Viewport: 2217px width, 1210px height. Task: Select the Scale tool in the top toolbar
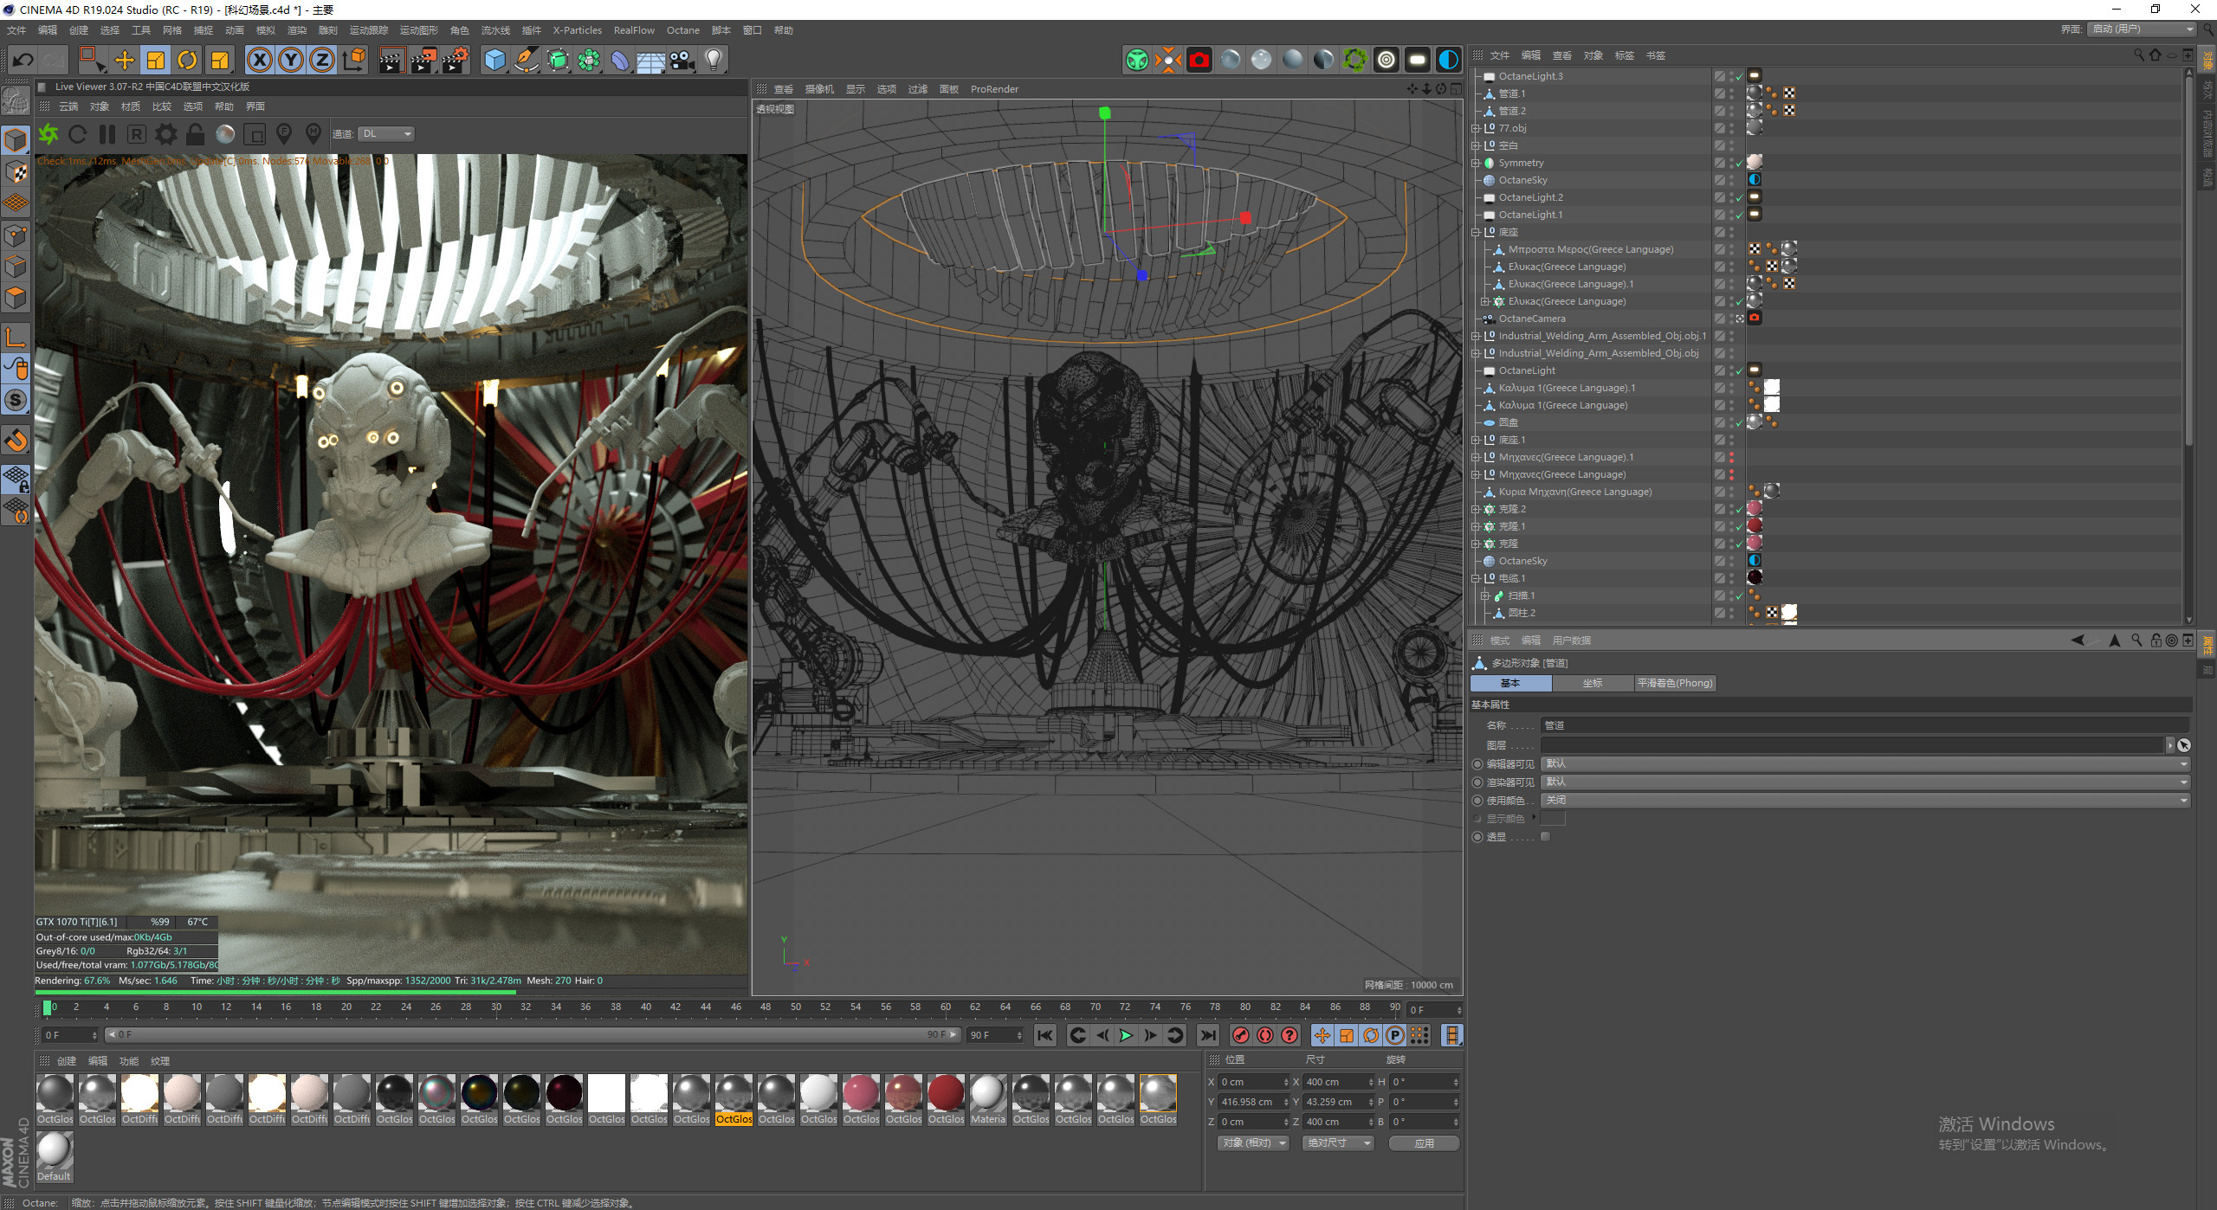click(x=156, y=60)
